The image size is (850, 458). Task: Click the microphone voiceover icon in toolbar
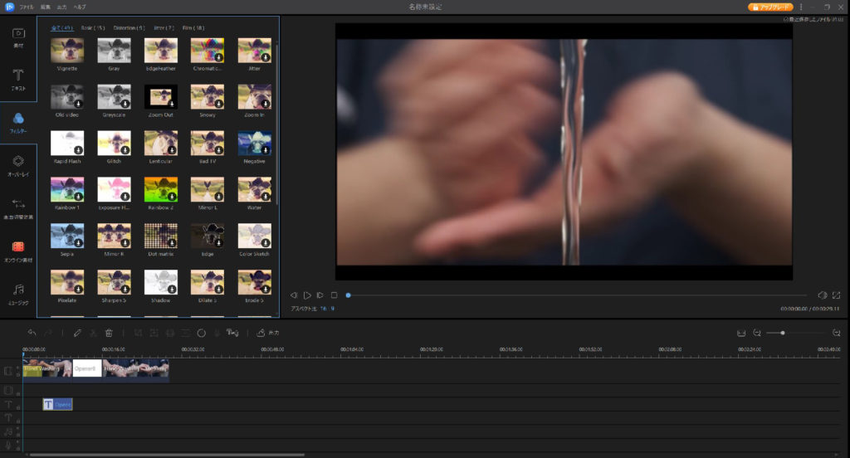click(217, 333)
